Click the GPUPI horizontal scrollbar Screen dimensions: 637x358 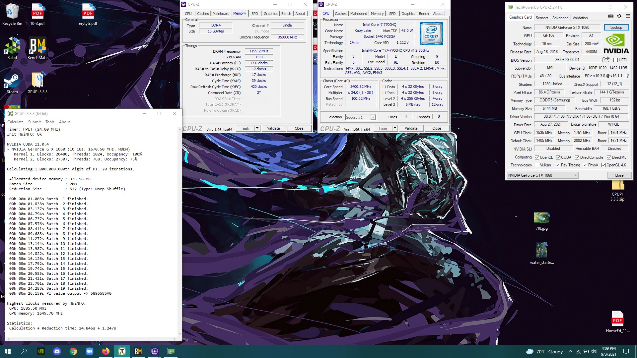click(91, 339)
